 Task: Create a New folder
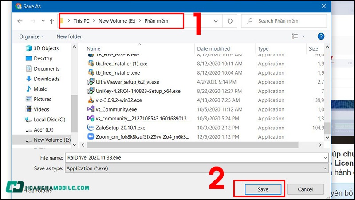coord(69,36)
